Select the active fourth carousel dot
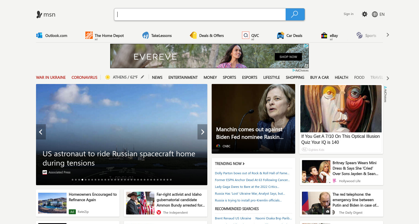The width and height of the screenshot is (419, 224). 82,180
